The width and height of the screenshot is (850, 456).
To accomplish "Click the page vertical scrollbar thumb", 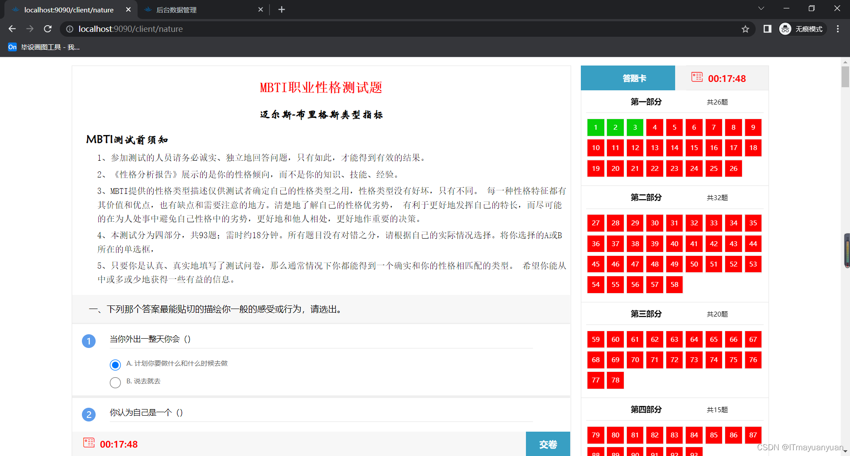I will 845,77.
